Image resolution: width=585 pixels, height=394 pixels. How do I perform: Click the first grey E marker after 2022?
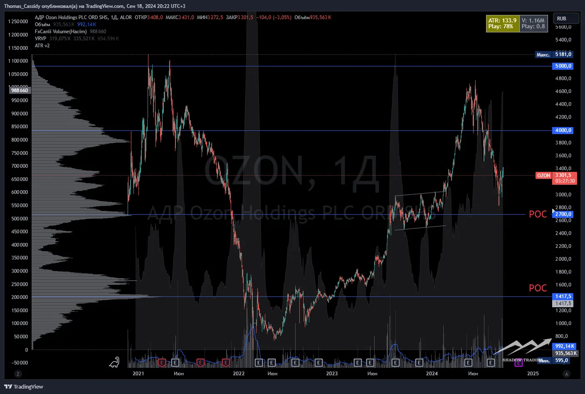click(258, 363)
